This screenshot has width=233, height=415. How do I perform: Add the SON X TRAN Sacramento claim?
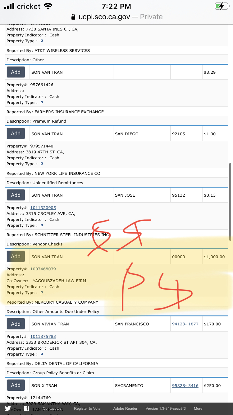pos(16,385)
